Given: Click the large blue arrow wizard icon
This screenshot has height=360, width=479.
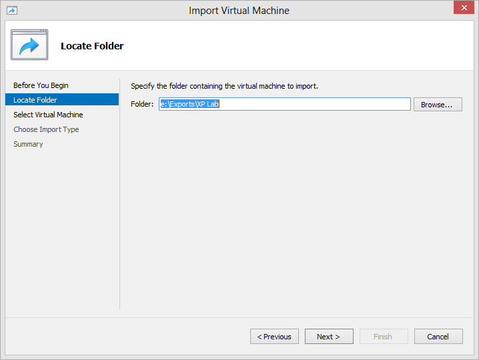Looking at the screenshot, I should pos(29,45).
